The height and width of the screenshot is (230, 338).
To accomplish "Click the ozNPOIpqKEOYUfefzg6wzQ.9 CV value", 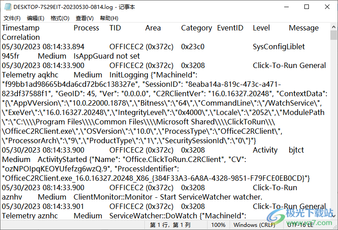I will pos(56,169).
